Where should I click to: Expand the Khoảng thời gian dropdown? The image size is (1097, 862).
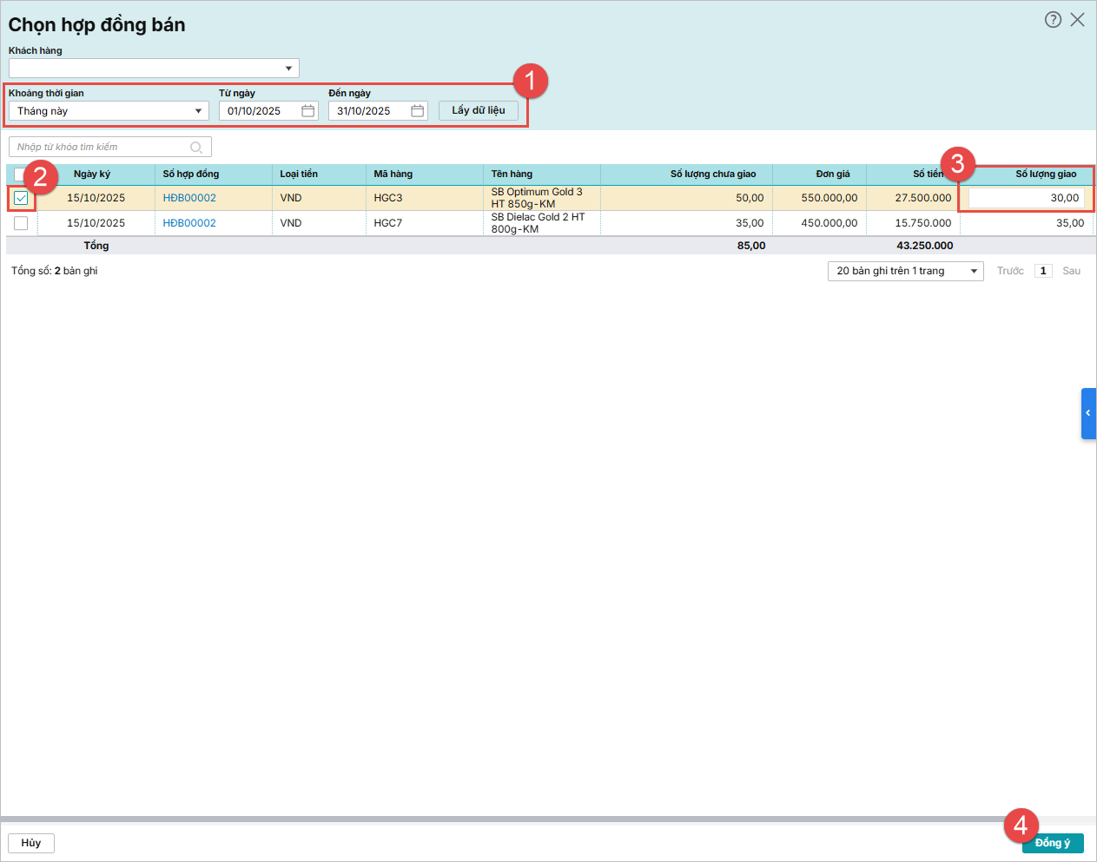pos(198,111)
